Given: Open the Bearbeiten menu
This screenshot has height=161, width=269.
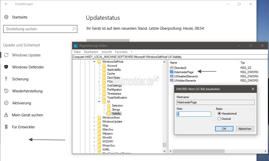Looking at the screenshot, I should pyautogui.click(x=91, y=52).
